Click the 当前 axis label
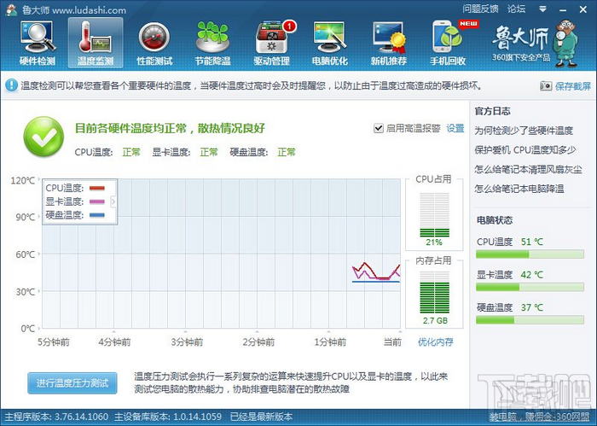Viewport: 597px width, 426px height. coord(392,341)
